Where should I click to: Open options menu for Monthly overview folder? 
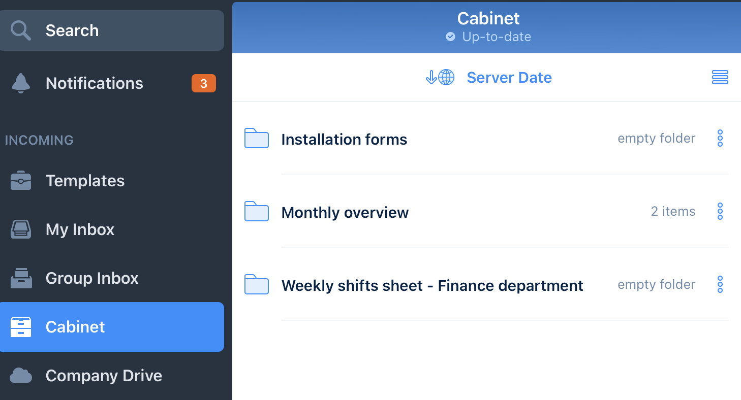(720, 211)
